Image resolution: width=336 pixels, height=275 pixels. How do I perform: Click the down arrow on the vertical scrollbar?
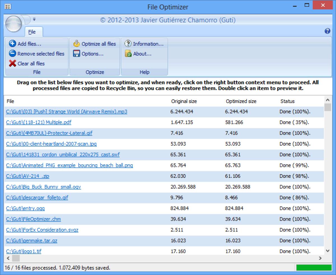327,251
